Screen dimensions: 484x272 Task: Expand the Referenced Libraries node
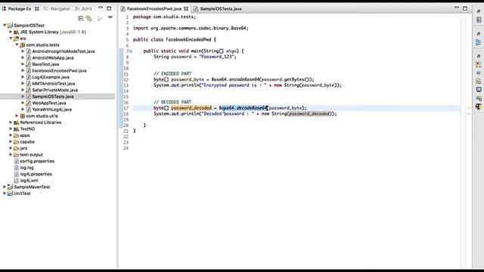point(11,122)
